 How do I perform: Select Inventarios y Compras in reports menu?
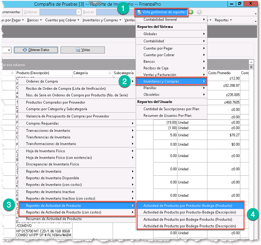(171, 81)
